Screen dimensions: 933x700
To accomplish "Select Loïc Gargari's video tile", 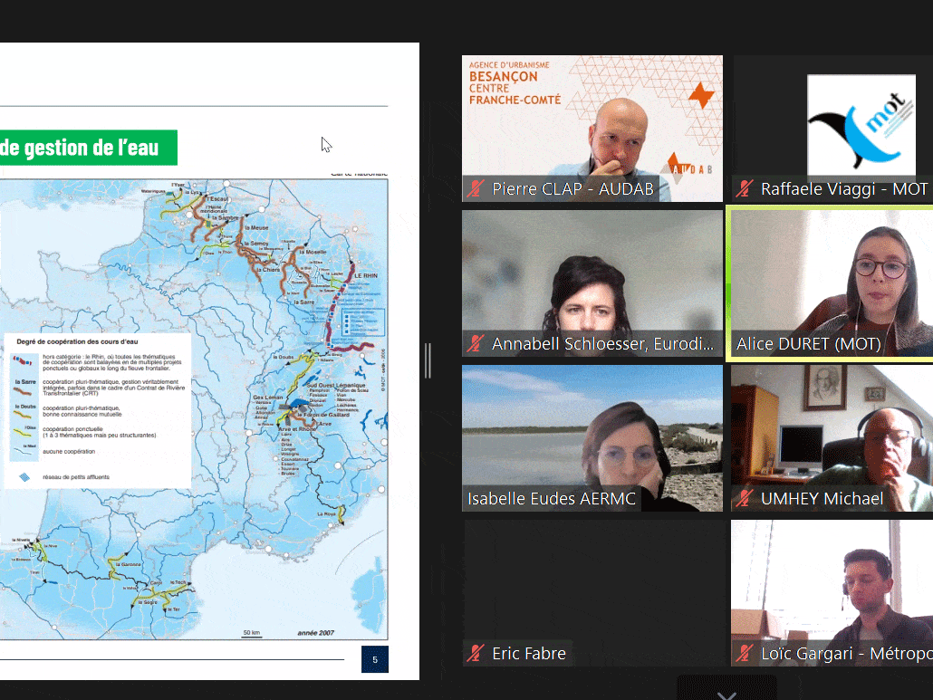I will coord(832,593).
